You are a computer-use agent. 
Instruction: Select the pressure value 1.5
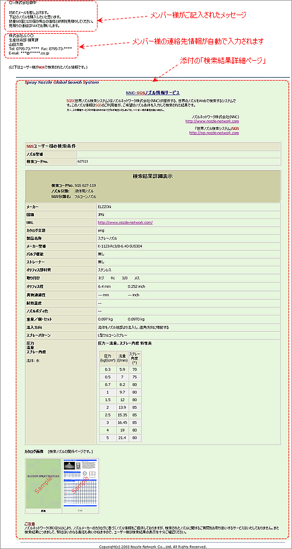(x=108, y=399)
